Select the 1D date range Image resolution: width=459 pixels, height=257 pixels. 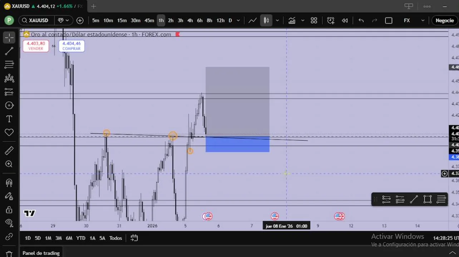[x=28, y=238]
